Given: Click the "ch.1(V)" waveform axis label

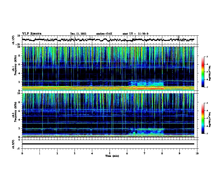Looking at the screenshot, I should coord(13,40).
